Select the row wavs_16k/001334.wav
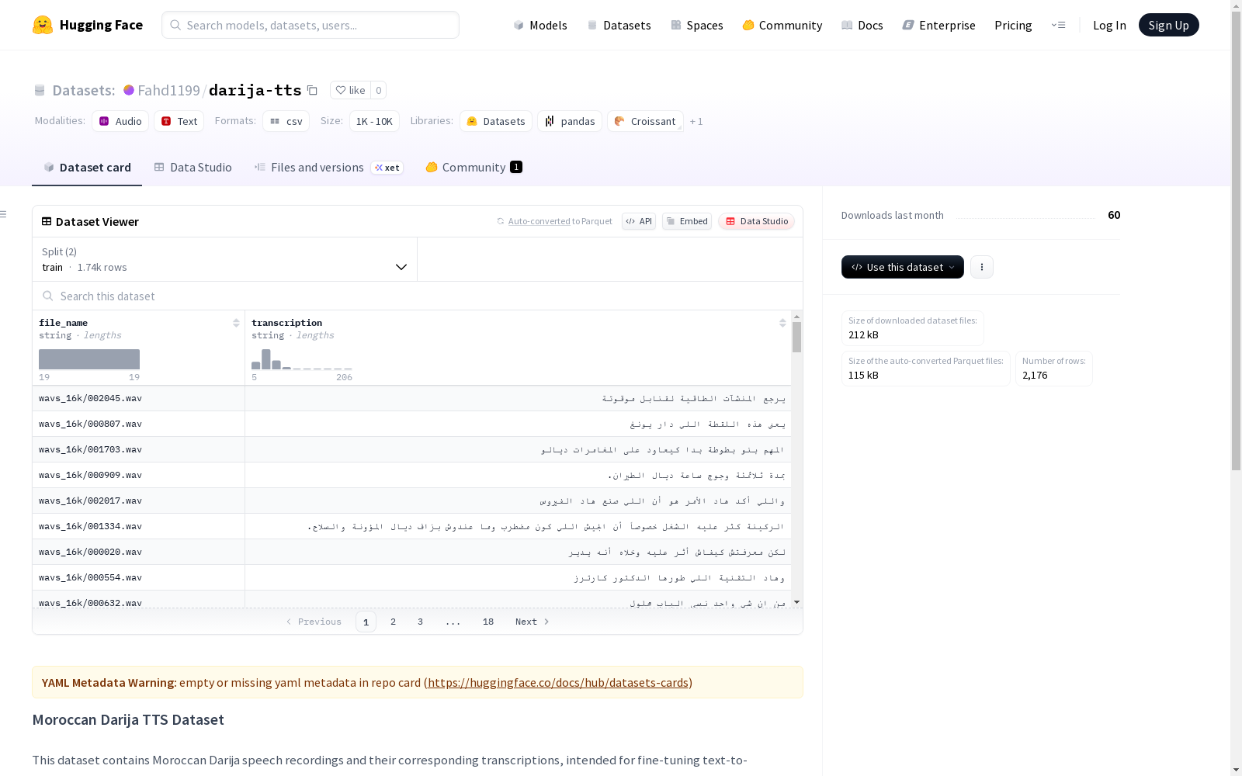Image resolution: width=1242 pixels, height=776 pixels. [x=411, y=526]
